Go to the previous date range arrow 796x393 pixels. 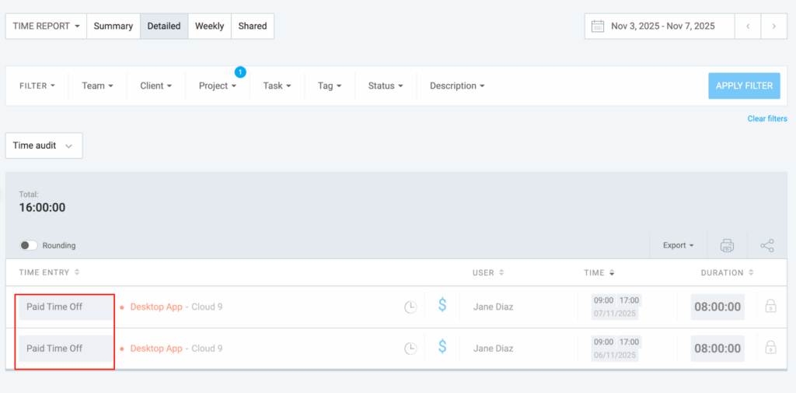click(x=748, y=26)
